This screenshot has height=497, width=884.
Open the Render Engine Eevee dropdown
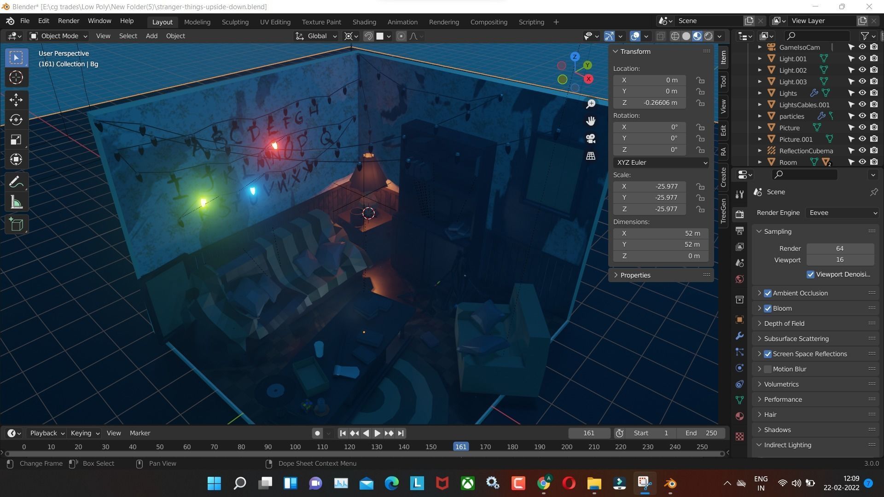tap(842, 213)
